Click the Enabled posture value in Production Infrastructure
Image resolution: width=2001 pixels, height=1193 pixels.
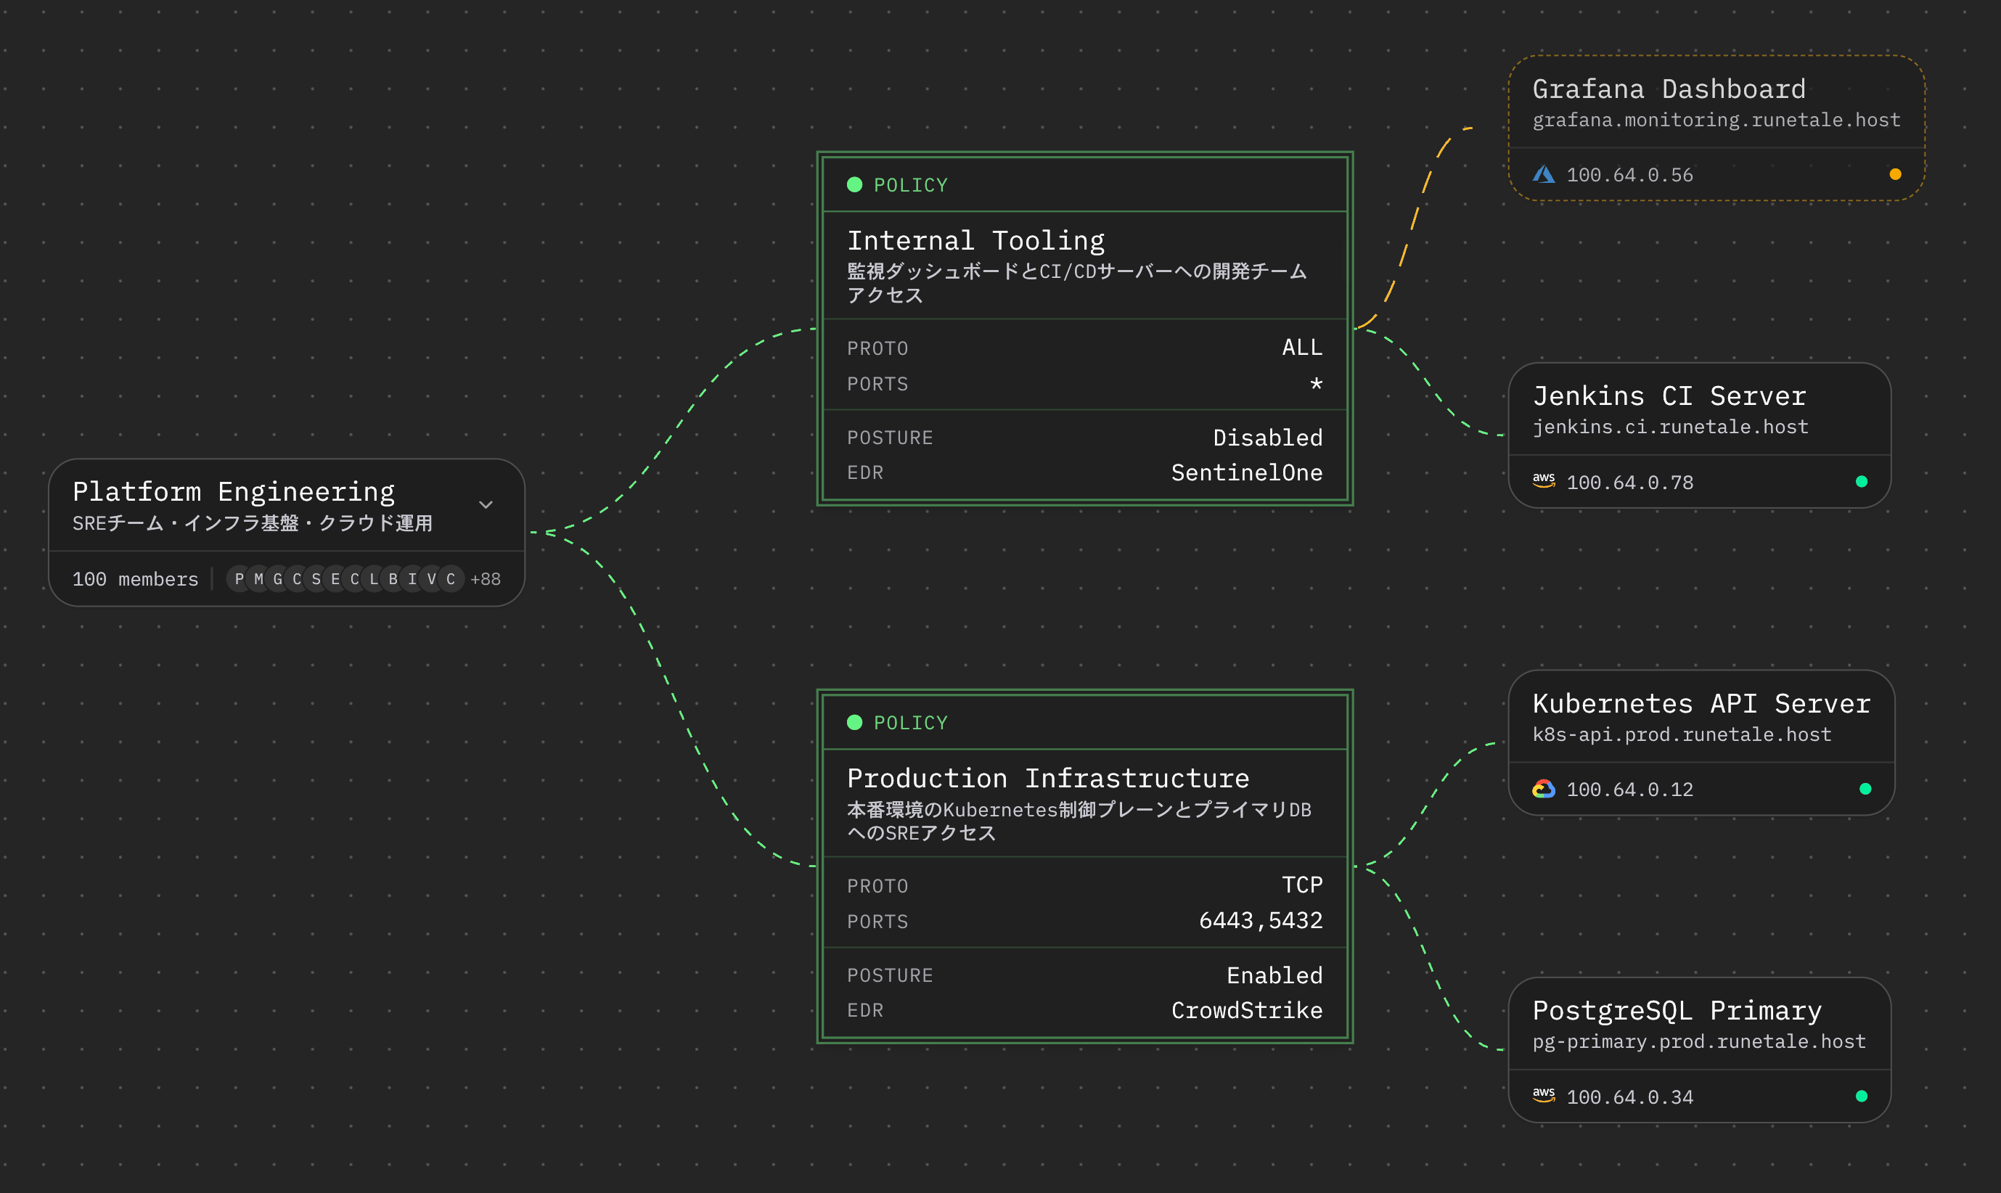pos(1274,975)
